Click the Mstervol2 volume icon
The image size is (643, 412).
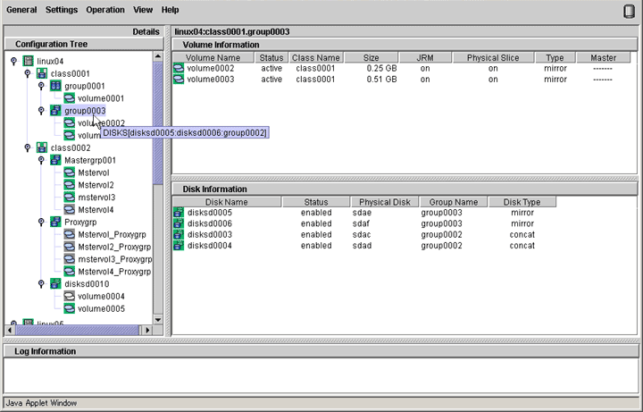pos(70,185)
